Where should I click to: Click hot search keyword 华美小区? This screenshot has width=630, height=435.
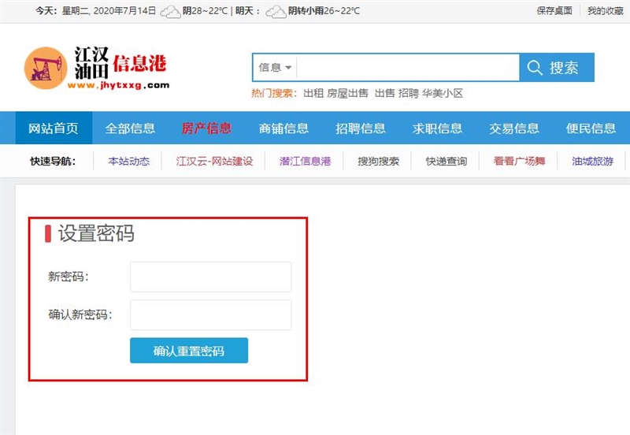(443, 93)
